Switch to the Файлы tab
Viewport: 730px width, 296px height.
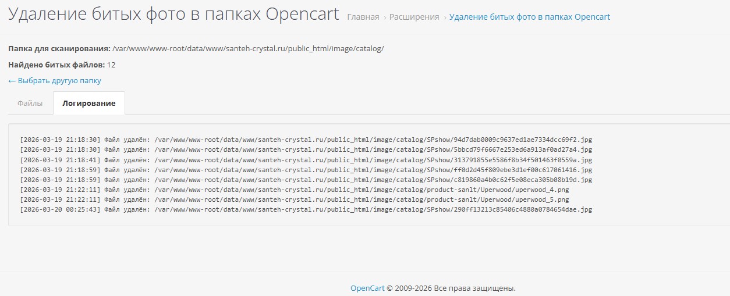pos(30,103)
